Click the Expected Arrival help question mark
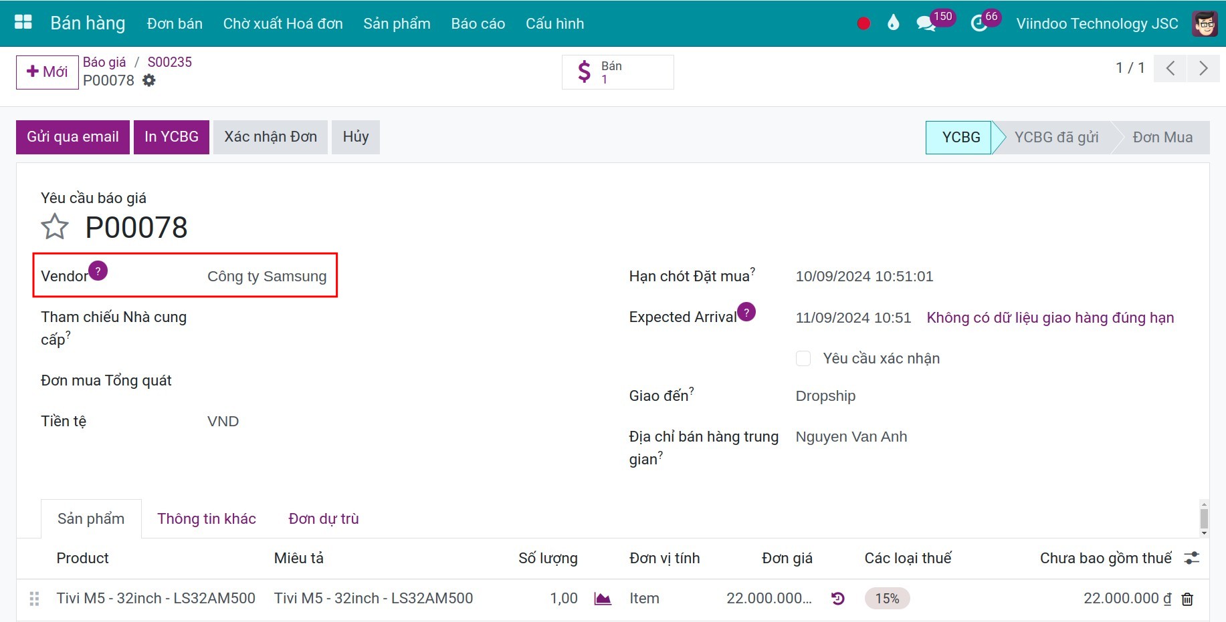This screenshot has height=622, width=1226. pyautogui.click(x=746, y=312)
